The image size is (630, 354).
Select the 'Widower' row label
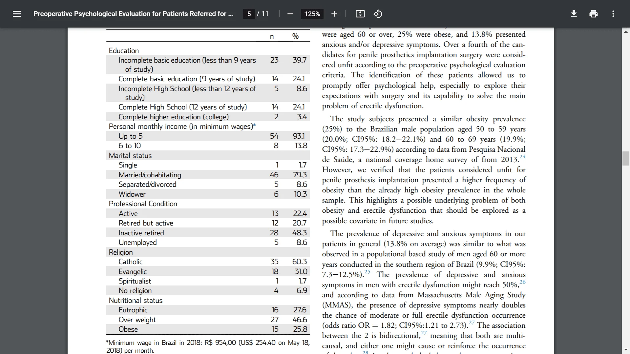click(x=132, y=194)
